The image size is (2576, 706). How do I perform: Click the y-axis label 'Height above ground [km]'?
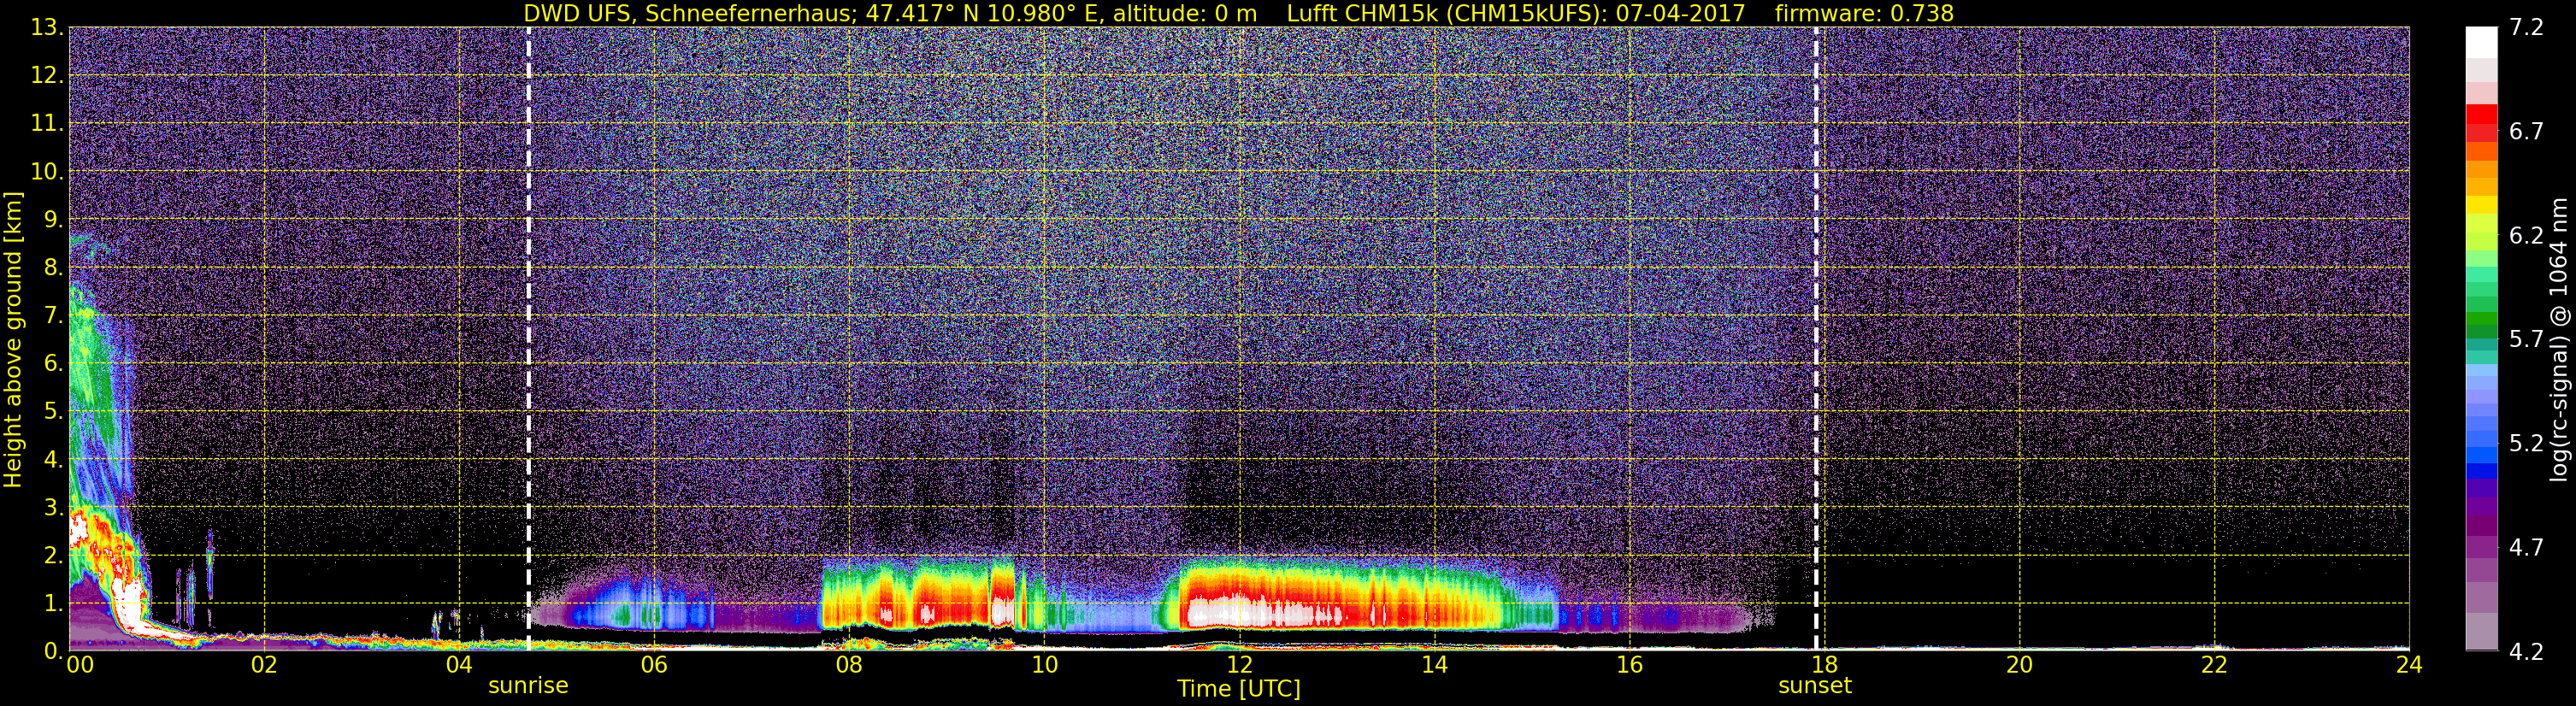pyautogui.click(x=13, y=339)
